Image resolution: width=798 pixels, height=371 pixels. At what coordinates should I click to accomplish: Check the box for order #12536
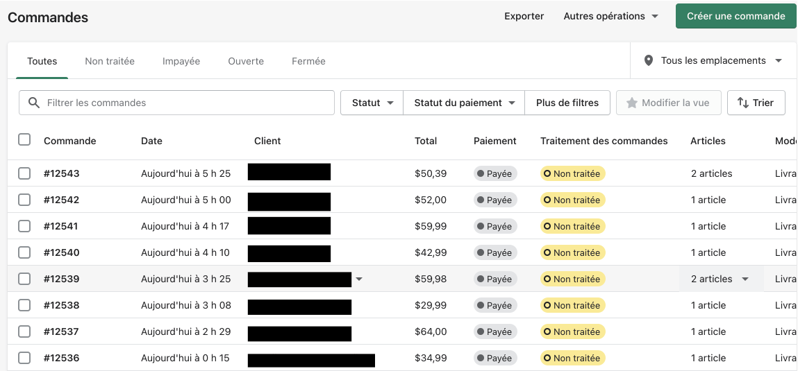(x=24, y=358)
